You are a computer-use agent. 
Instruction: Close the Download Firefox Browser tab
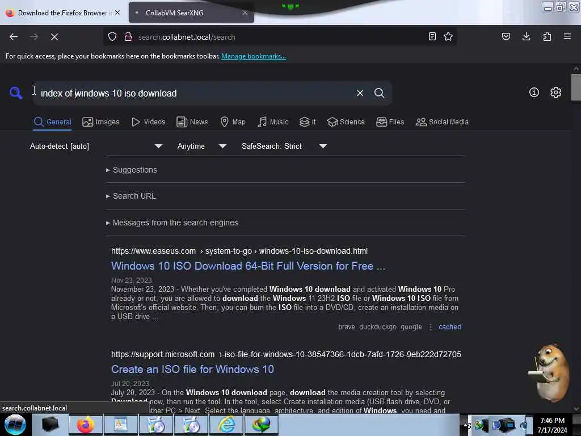tap(117, 13)
